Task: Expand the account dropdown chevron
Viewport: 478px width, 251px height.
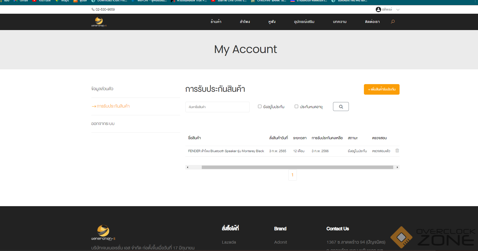Action: (398, 10)
